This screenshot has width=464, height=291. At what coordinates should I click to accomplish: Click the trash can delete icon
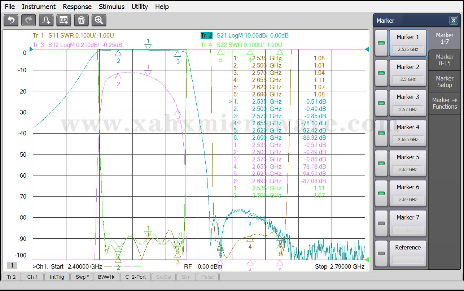(81, 20)
